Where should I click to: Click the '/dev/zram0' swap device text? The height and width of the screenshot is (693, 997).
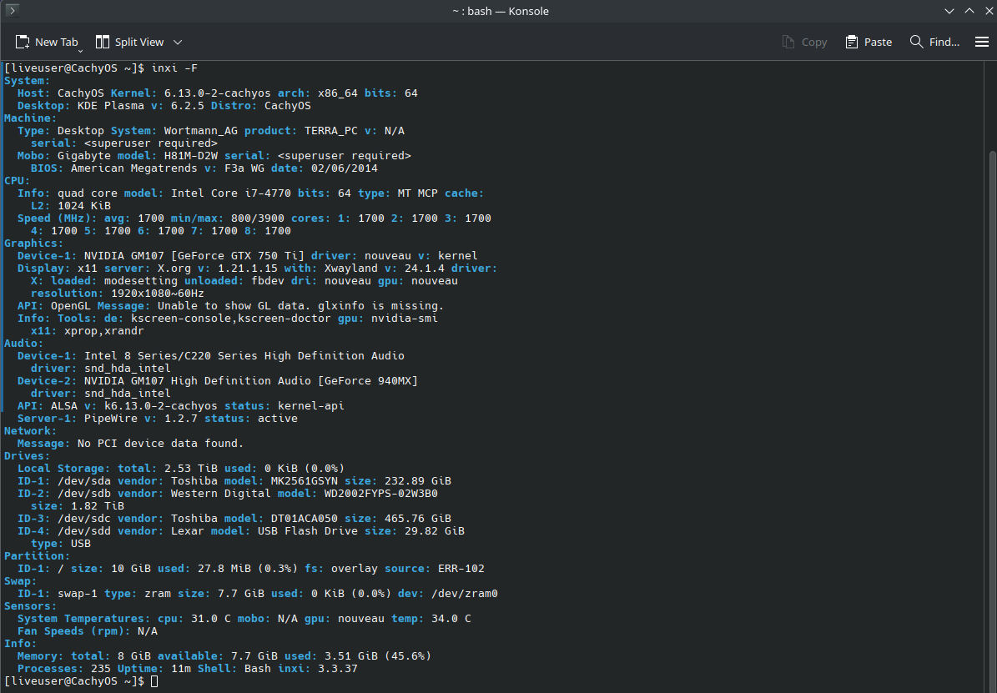point(465,594)
